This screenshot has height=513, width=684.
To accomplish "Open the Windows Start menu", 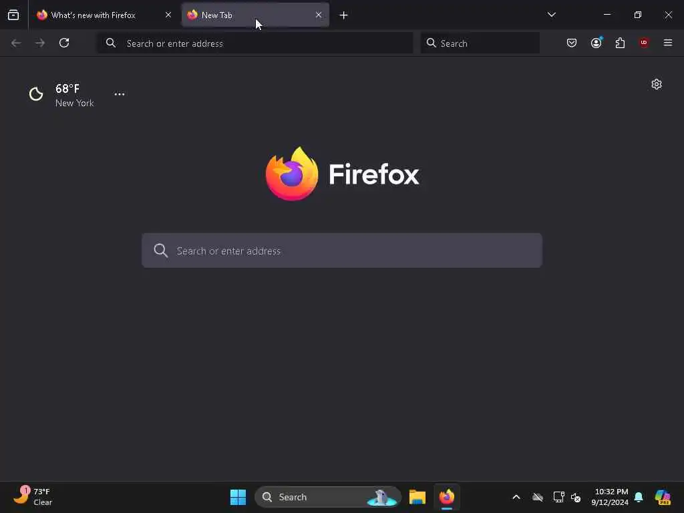I will point(238,497).
